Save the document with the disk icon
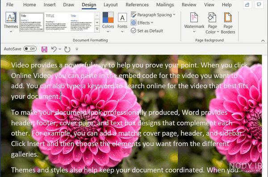 tap(44, 49)
